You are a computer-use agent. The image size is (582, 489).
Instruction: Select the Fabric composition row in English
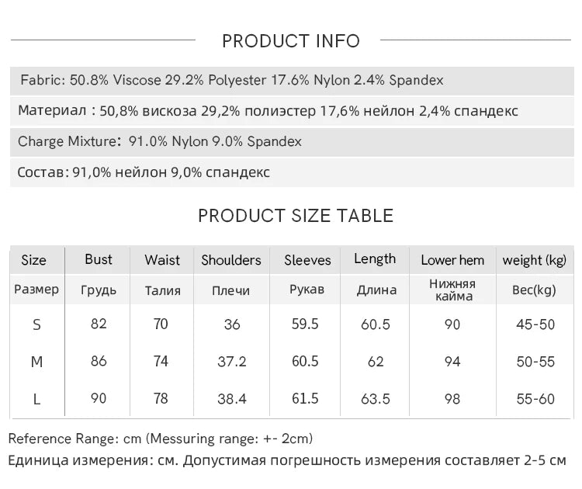pos(292,81)
